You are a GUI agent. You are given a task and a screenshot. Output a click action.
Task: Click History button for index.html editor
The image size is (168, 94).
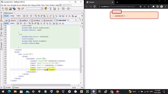[x=12, y=23]
